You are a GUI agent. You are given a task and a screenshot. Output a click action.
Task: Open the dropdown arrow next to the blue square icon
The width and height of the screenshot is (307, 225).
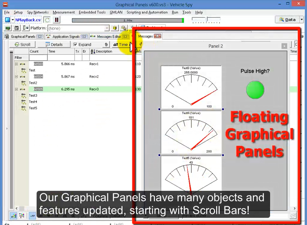tap(13, 20)
